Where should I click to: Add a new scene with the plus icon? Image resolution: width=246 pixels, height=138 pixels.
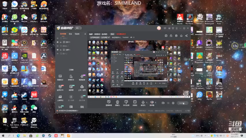[85, 34]
